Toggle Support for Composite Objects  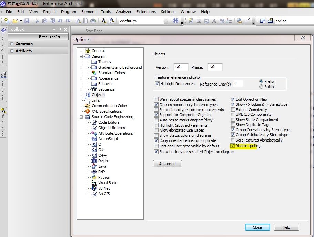tap(156, 115)
